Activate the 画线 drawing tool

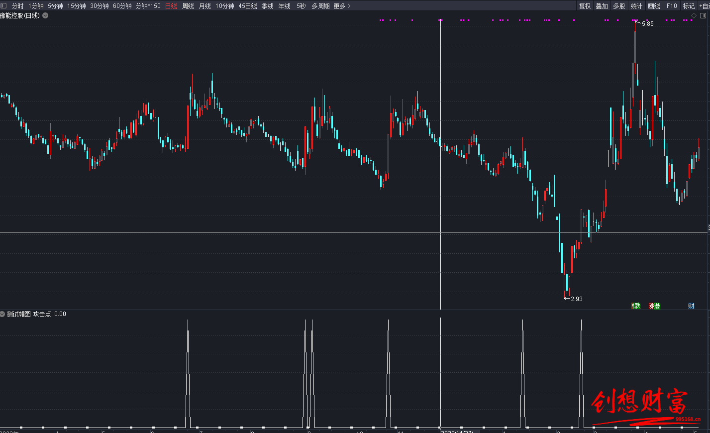click(654, 6)
